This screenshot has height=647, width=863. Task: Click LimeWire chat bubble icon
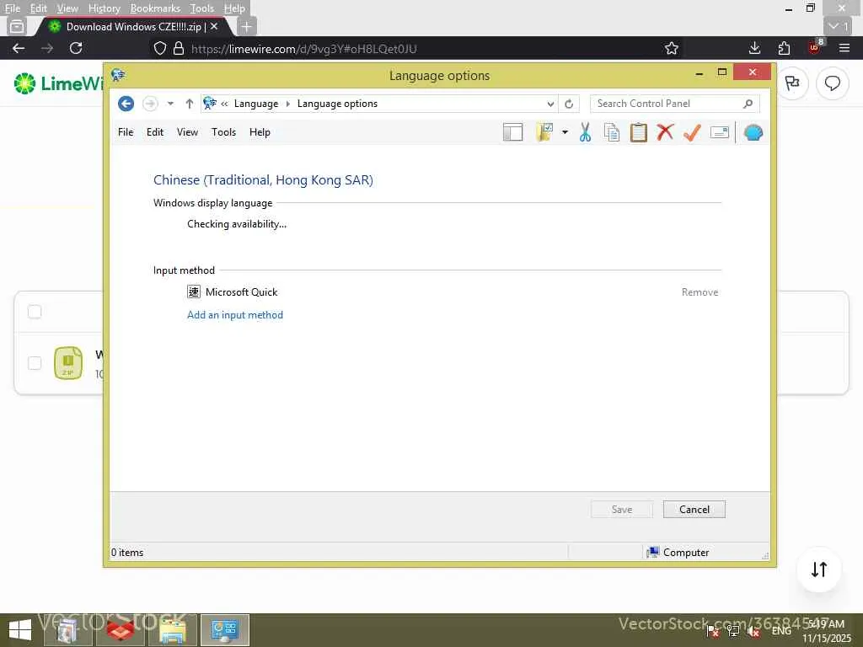pos(832,83)
